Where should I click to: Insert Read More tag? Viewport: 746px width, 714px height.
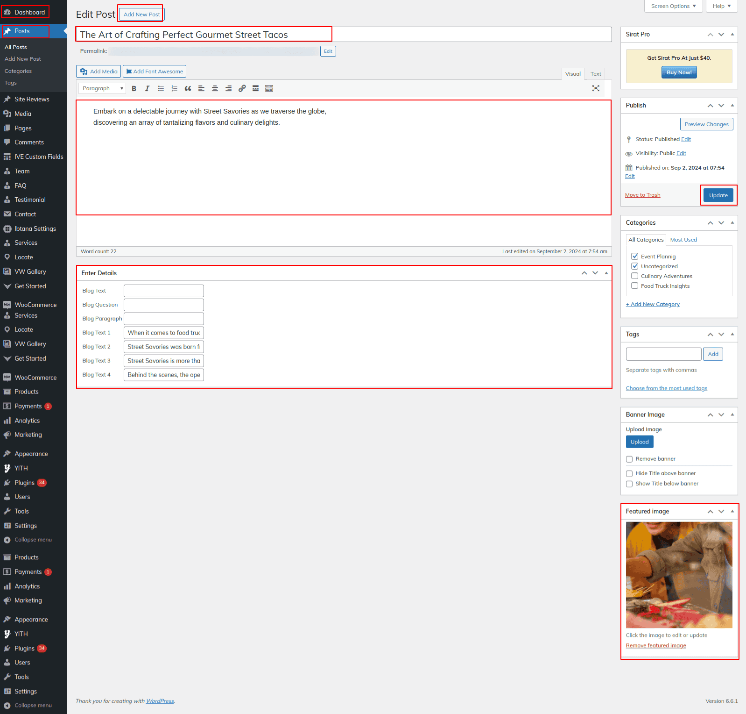[255, 88]
